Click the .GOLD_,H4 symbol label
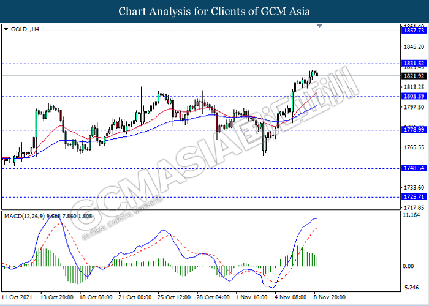Viewport: 429px width, 306px height. [x=24, y=29]
